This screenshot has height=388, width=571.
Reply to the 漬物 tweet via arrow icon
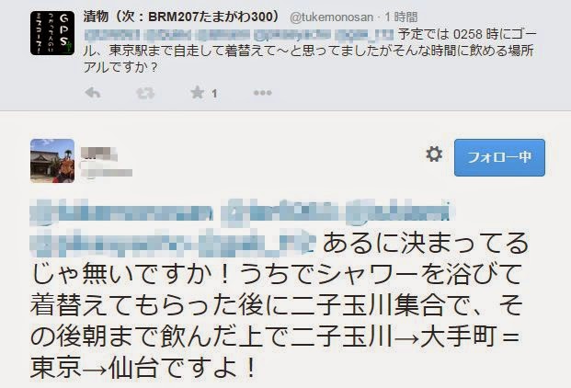93,93
